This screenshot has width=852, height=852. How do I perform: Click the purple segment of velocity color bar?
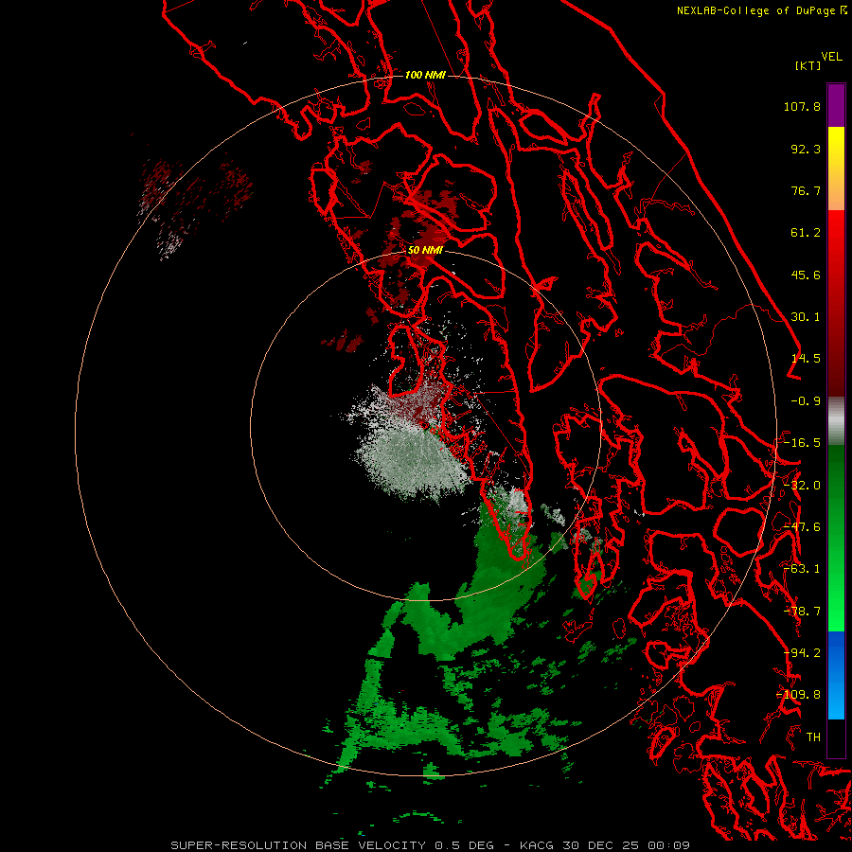836,105
